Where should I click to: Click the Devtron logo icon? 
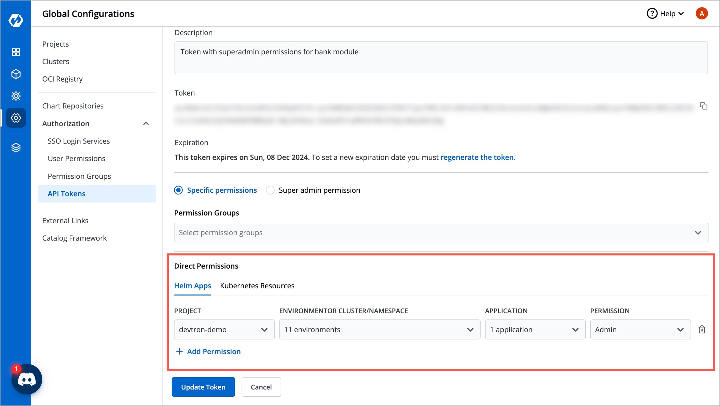16,20
